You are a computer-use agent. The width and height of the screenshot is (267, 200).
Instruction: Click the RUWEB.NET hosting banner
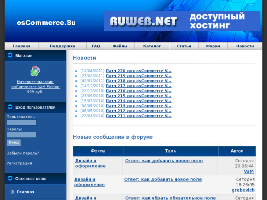(x=182, y=21)
